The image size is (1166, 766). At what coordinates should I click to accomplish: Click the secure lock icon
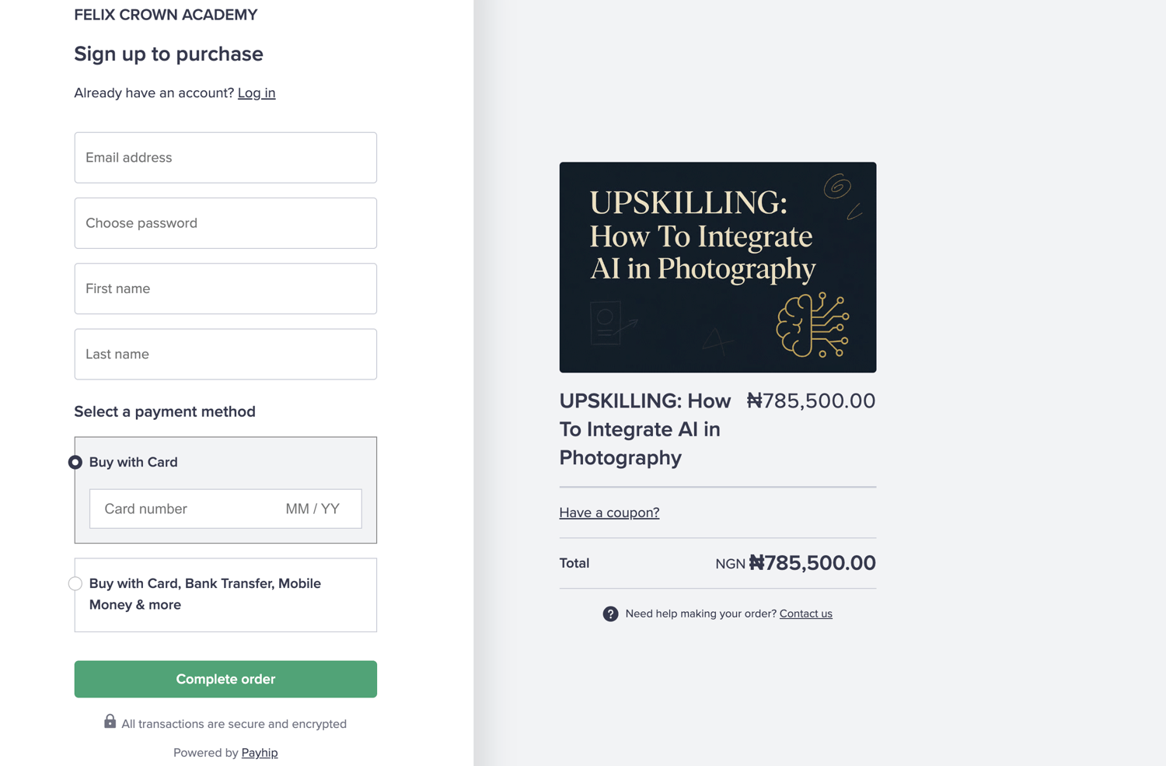click(110, 722)
